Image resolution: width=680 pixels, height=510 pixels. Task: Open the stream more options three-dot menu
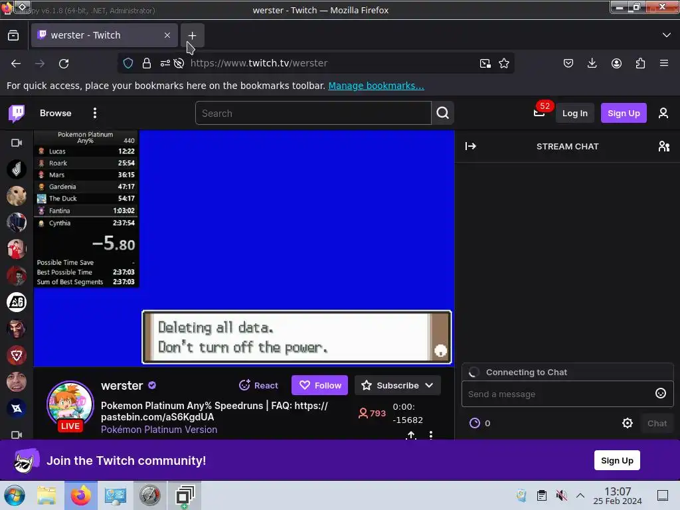[430, 435]
